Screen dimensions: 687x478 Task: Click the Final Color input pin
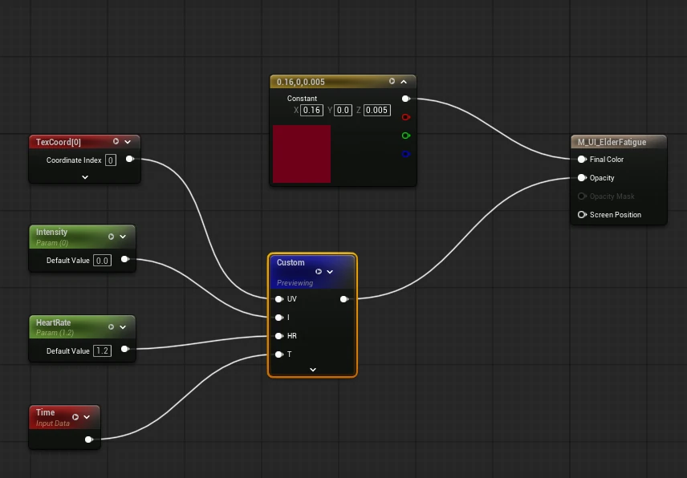tap(581, 160)
